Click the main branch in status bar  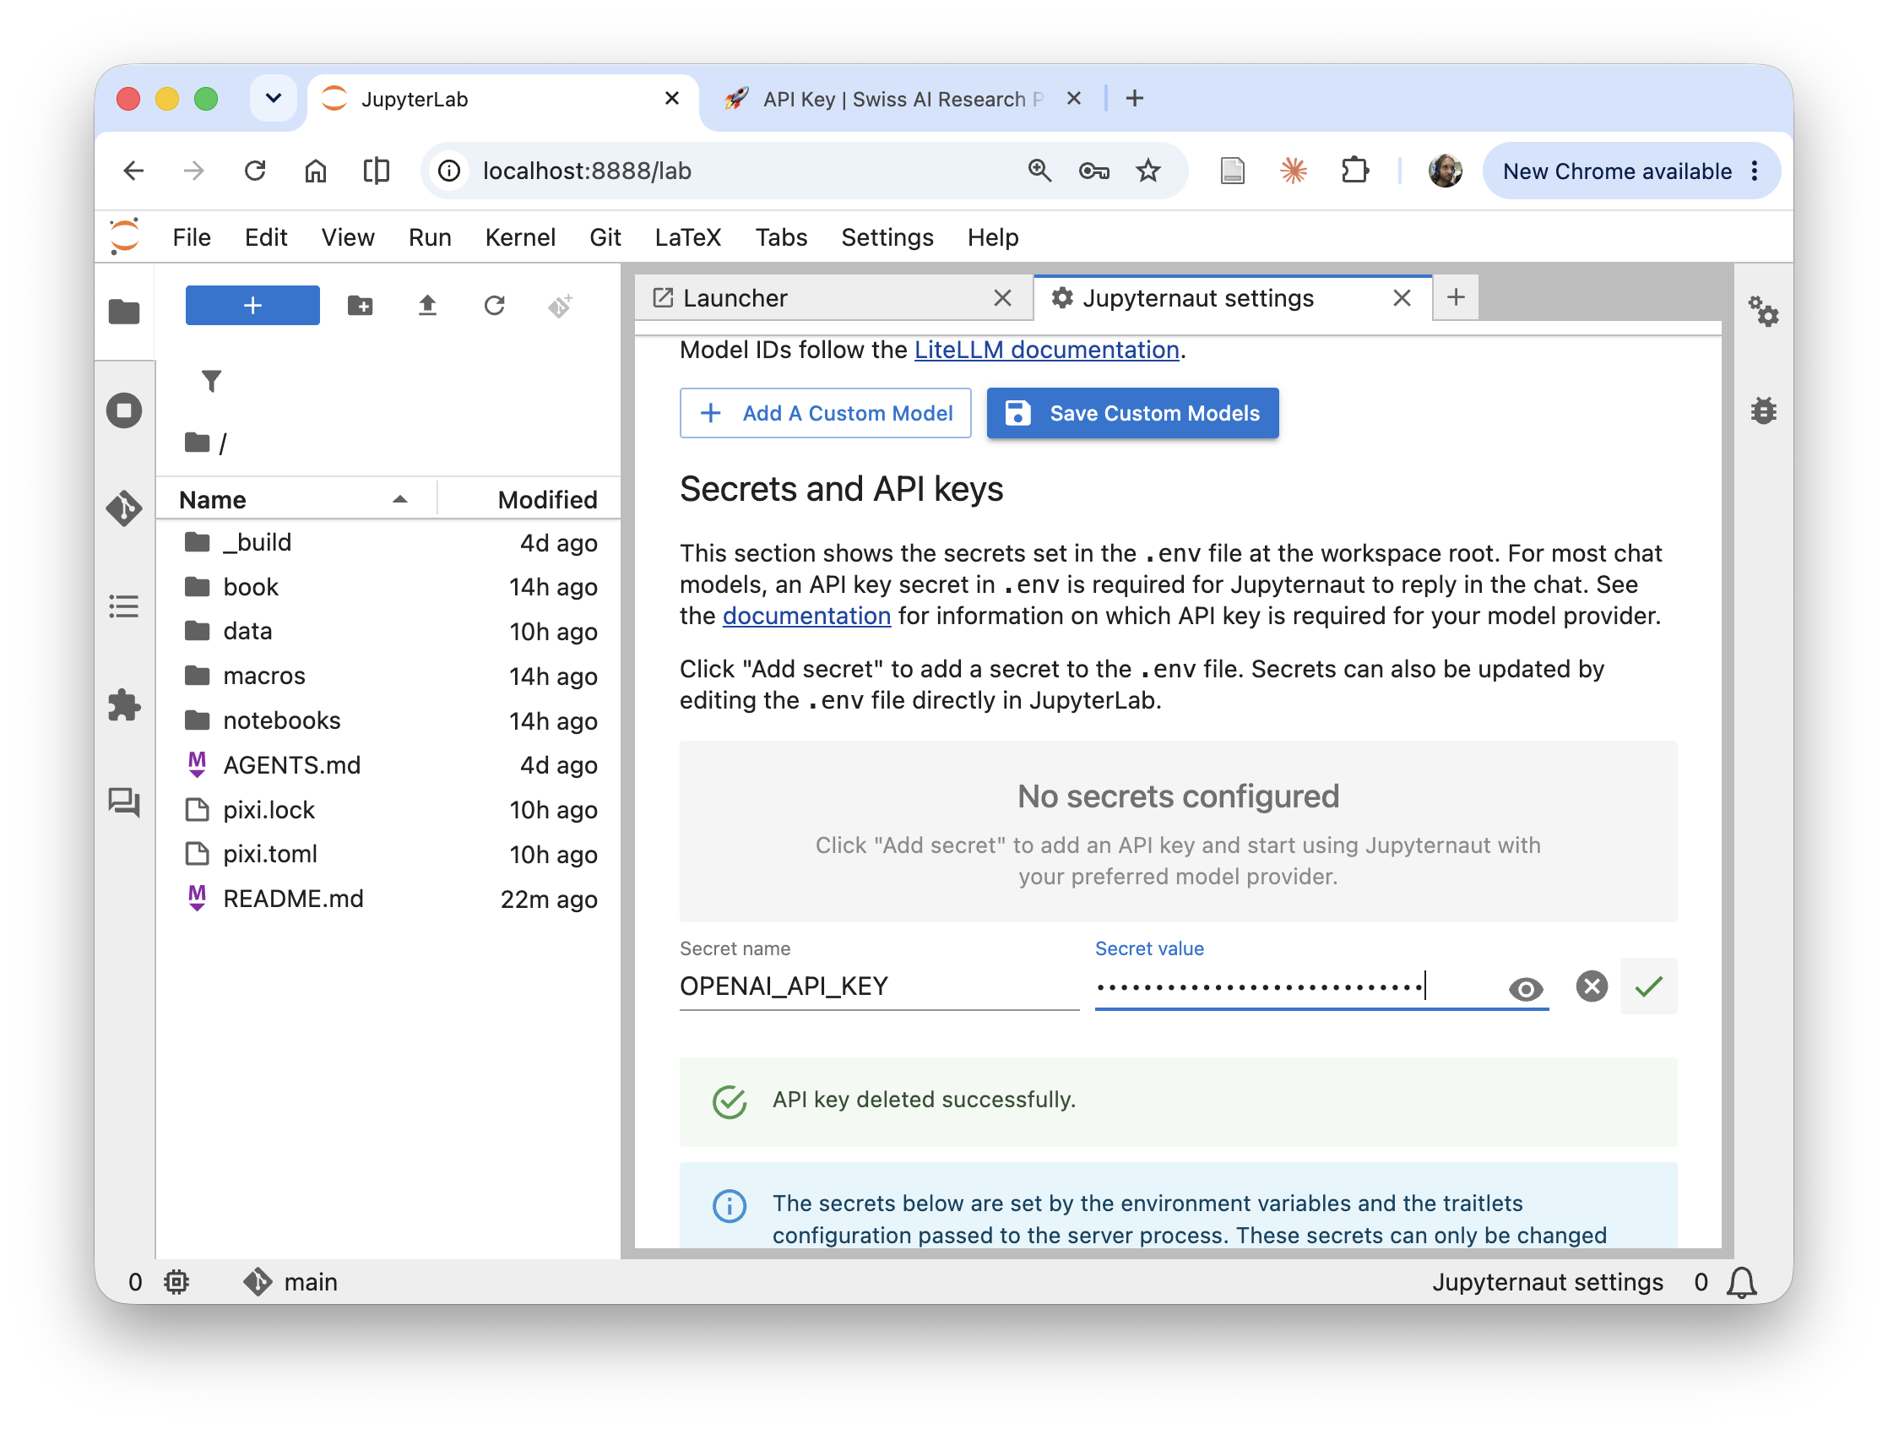pos(292,1282)
